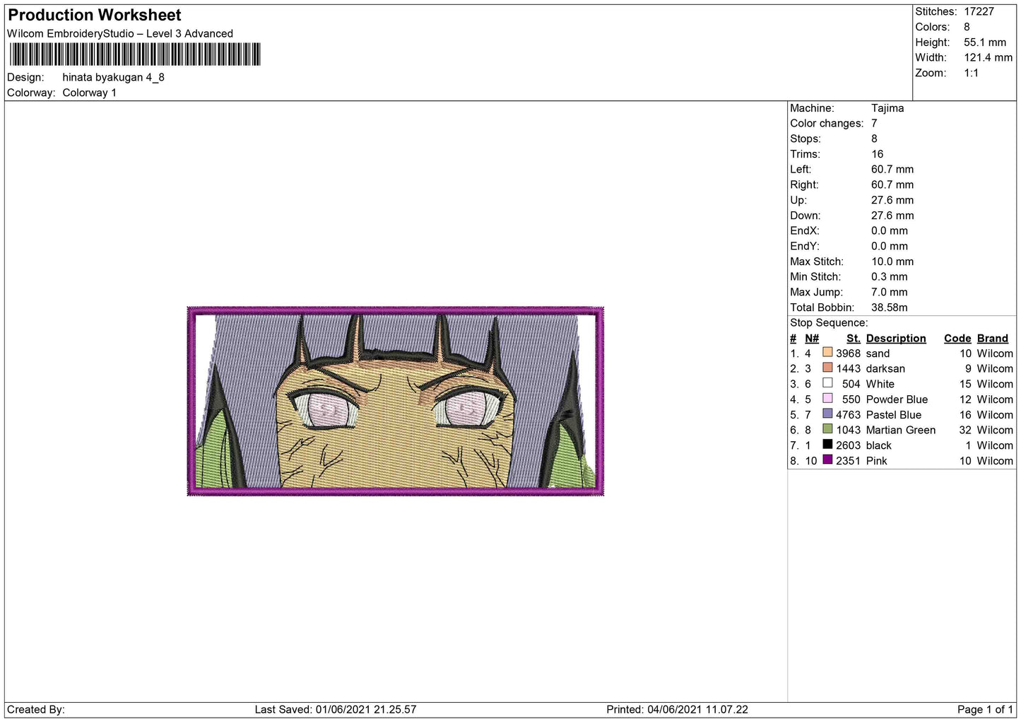This screenshot has width=1021, height=719.
Task: Click stitch count "2351" in the Pink row
Action: (x=849, y=461)
